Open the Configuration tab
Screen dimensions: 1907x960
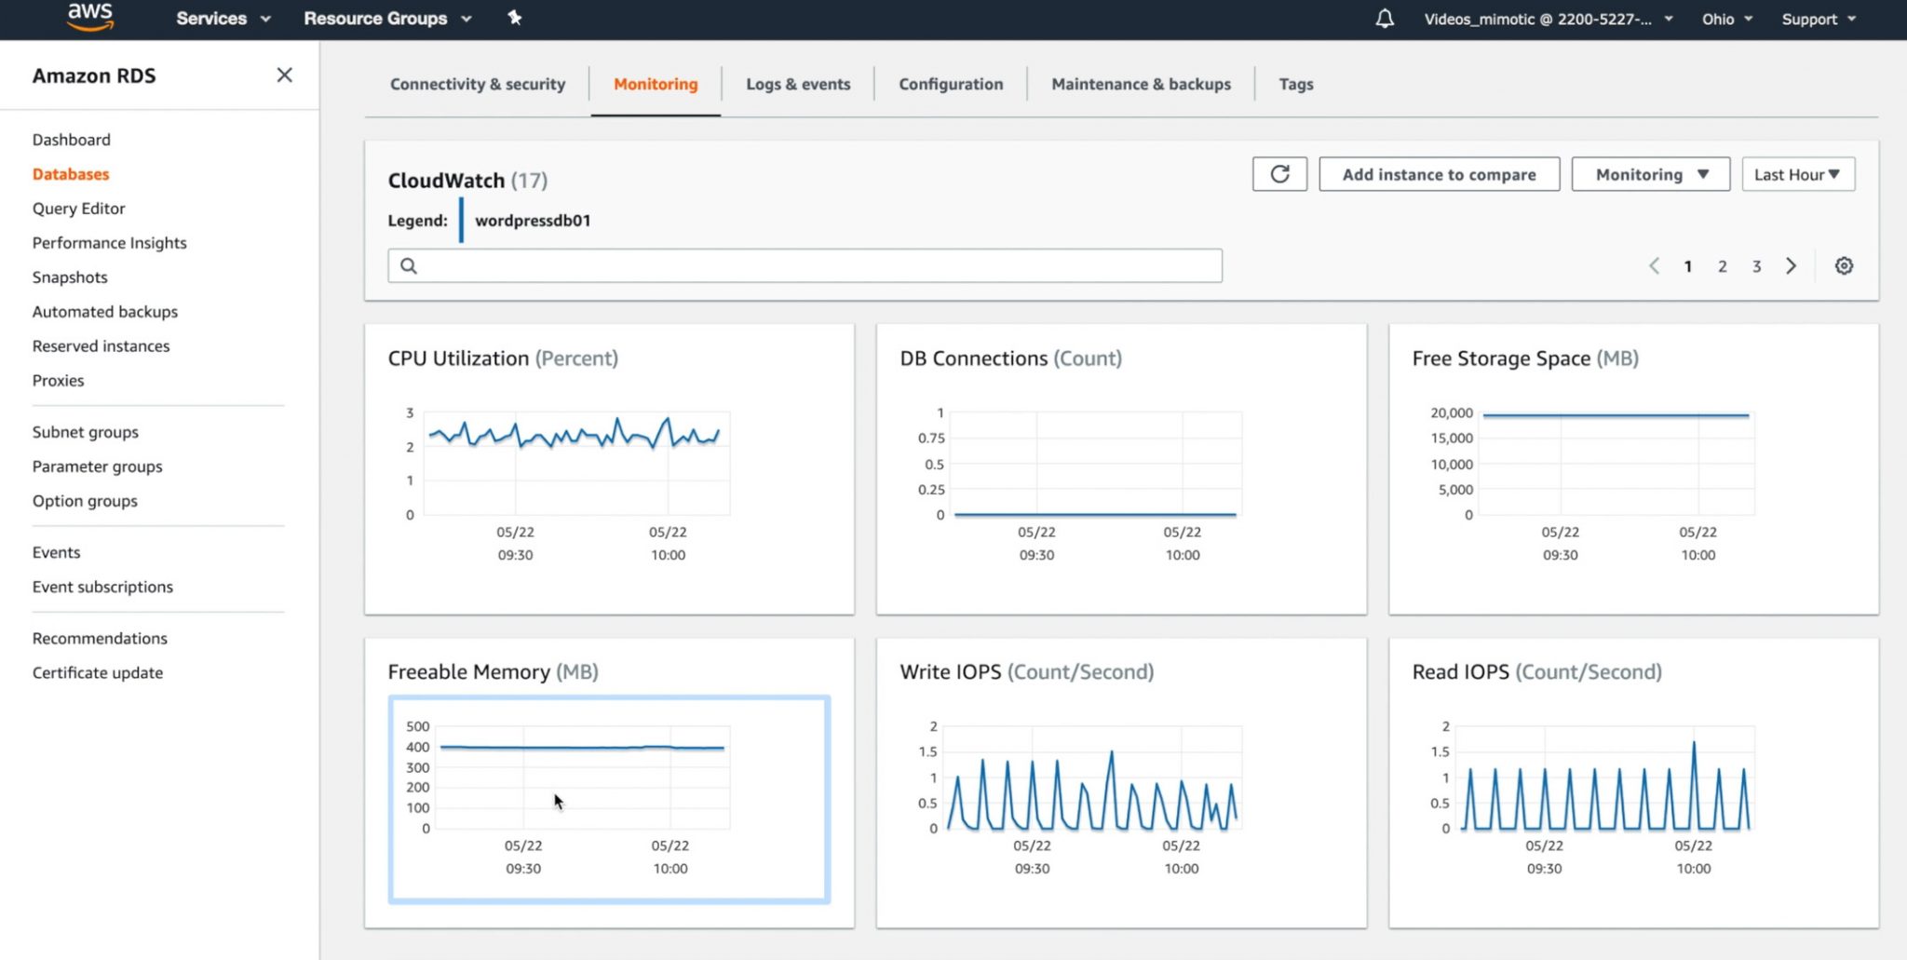coord(951,84)
